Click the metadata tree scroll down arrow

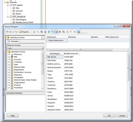click(x=42, y=88)
